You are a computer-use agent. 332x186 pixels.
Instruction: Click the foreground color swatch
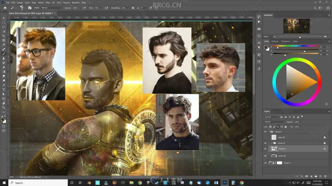click(2, 120)
